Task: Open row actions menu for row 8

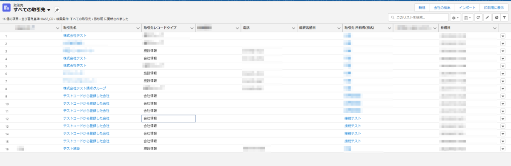Action: (502, 89)
